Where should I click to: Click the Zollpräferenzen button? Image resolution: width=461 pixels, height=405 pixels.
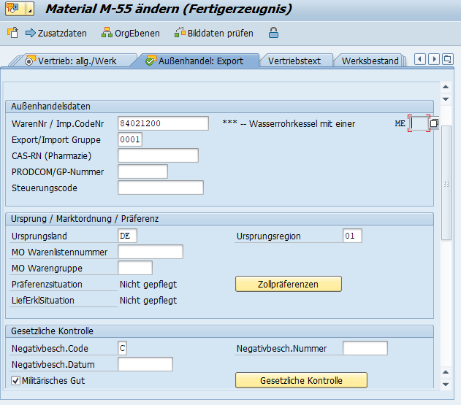(289, 284)
